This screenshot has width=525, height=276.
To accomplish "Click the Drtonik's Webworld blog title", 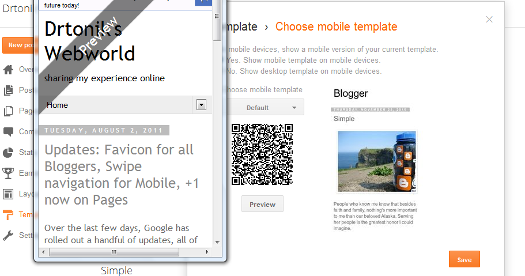I will point(90,41).
